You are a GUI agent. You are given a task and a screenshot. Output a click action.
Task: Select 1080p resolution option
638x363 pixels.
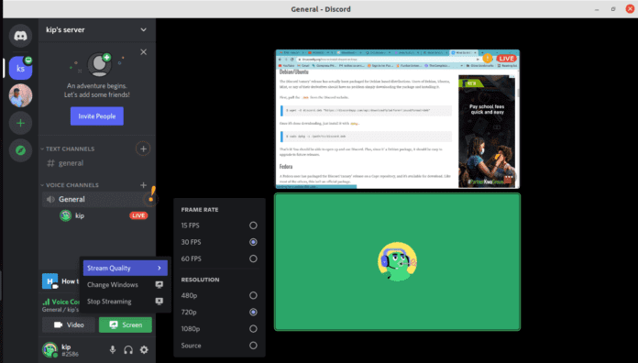tap(219, 329)
